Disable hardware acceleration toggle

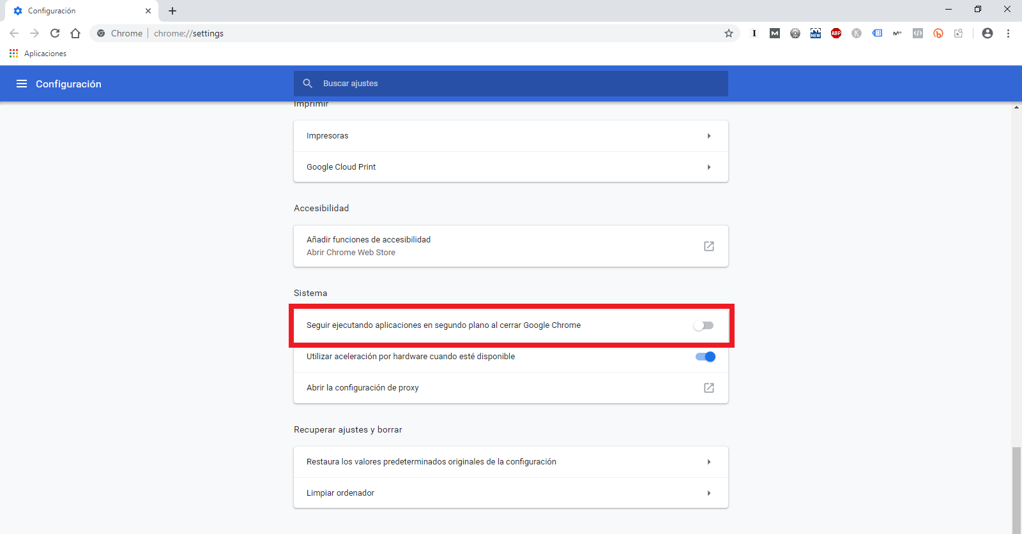point(706,357)
